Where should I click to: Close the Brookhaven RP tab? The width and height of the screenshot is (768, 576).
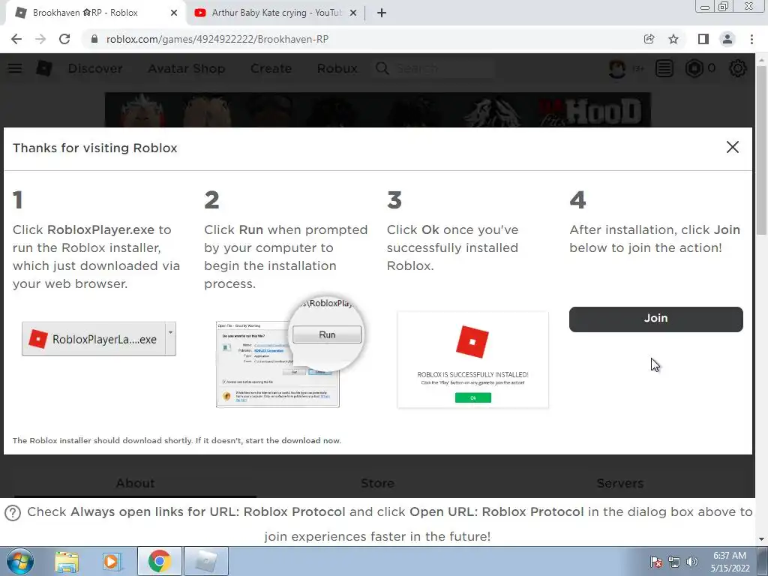click(x=174, y=13)
